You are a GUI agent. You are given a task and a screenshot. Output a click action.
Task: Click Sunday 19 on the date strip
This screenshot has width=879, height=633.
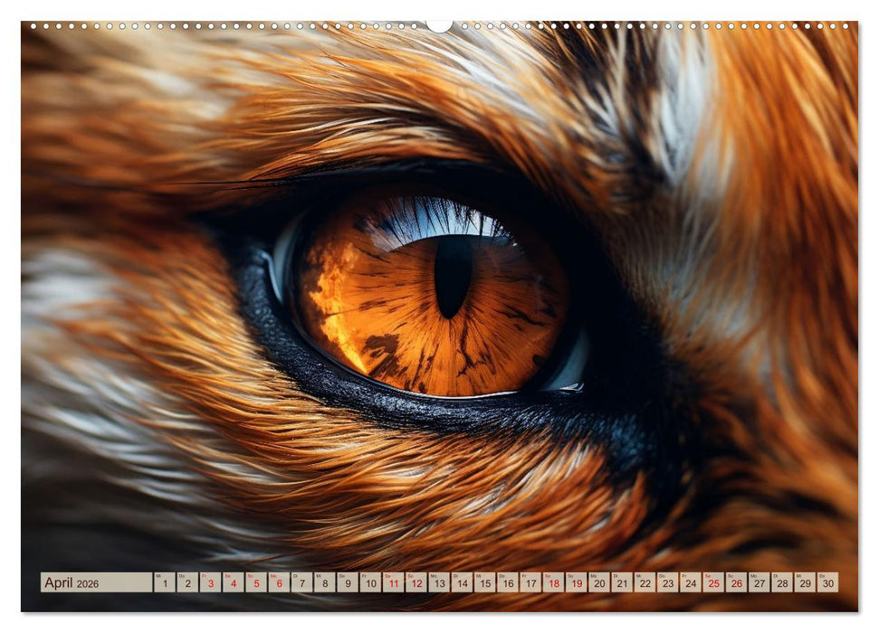(x=576, y=586)
